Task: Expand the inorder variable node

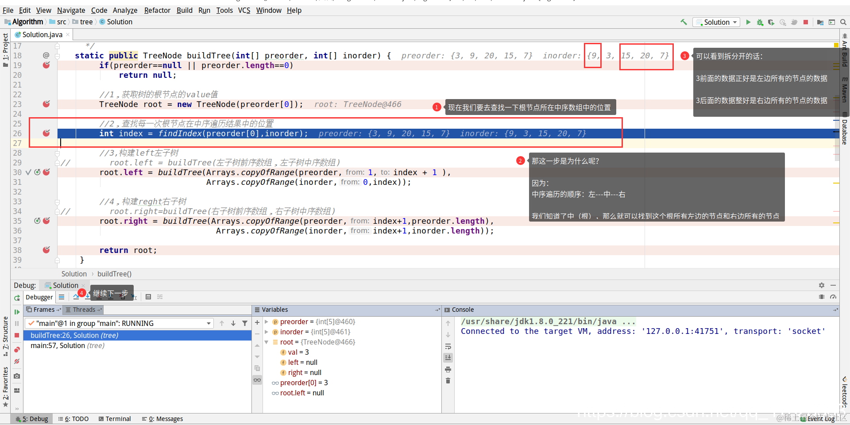Action: [x=267, y=332]
